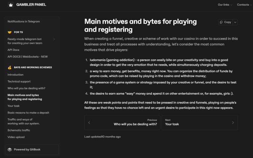Click the money bag emoji icon
This screenshot has width=253, height=158.
[10, 67]
